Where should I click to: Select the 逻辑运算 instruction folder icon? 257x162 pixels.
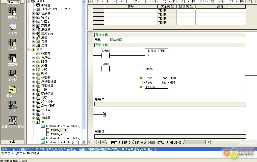click(x=38, y=94)
